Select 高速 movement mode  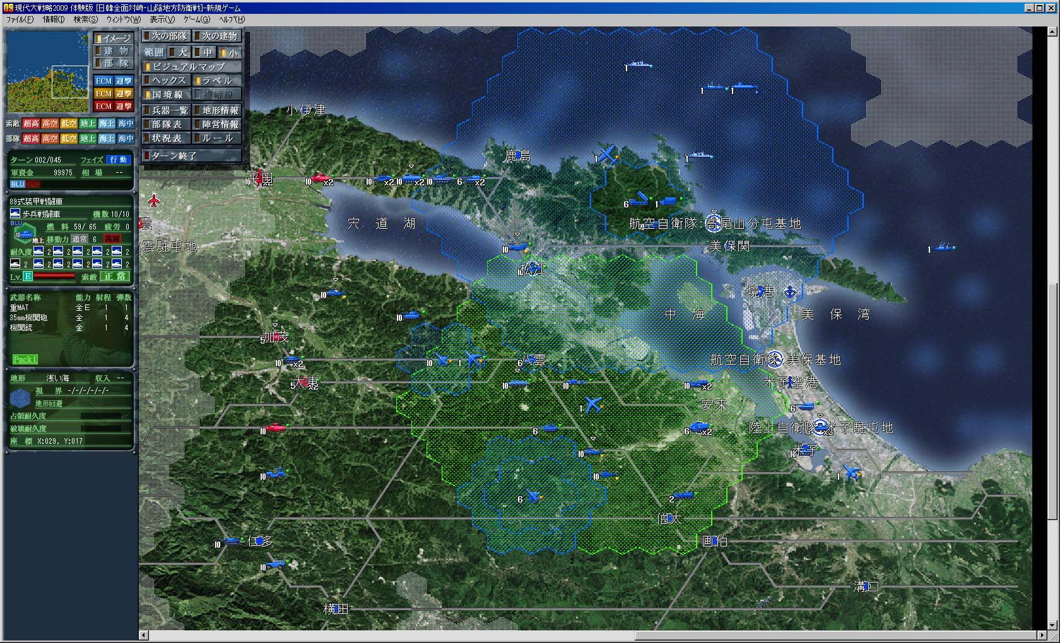(112, 239)
